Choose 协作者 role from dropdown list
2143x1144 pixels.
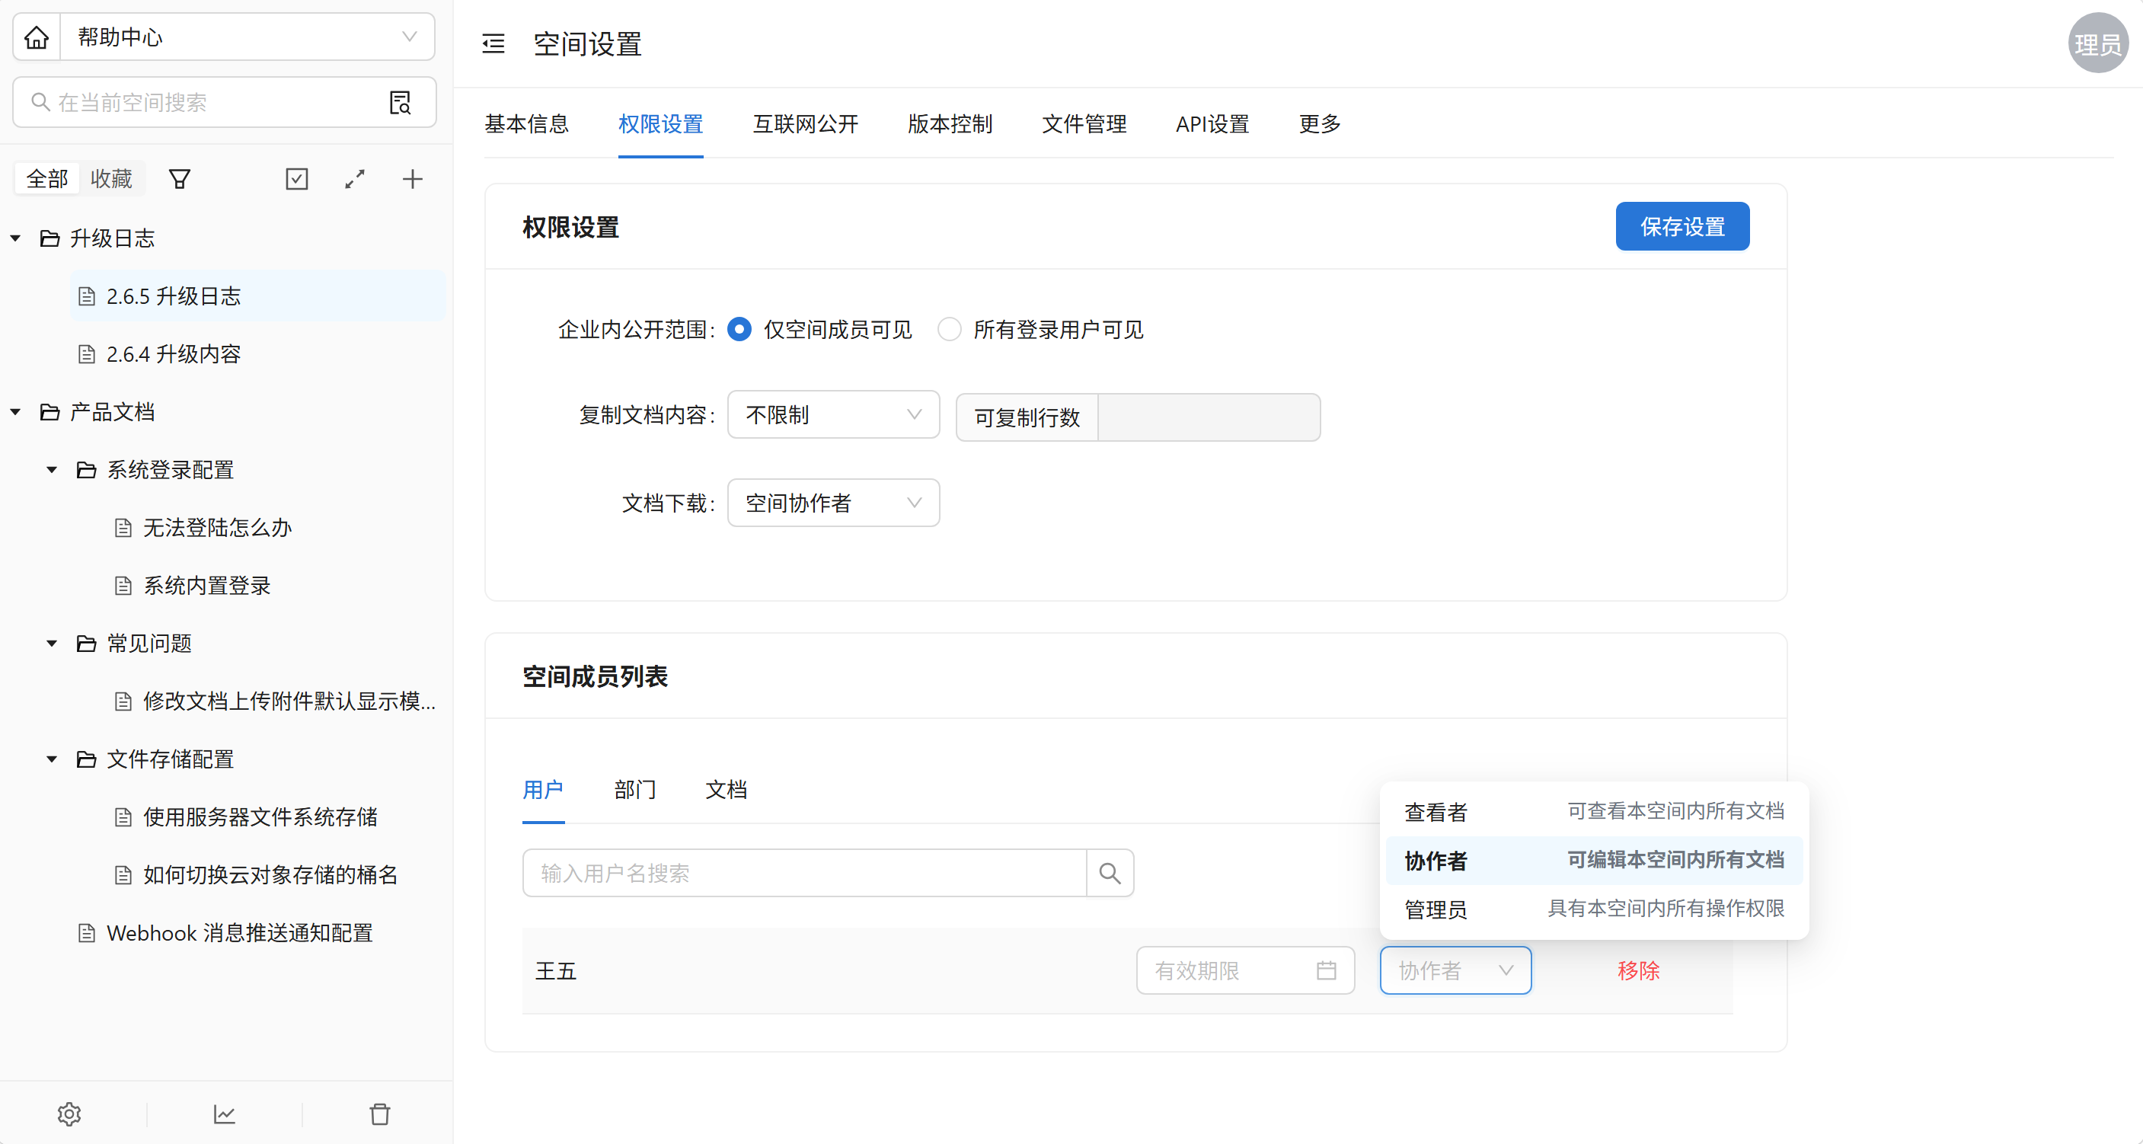point(1594,861)
